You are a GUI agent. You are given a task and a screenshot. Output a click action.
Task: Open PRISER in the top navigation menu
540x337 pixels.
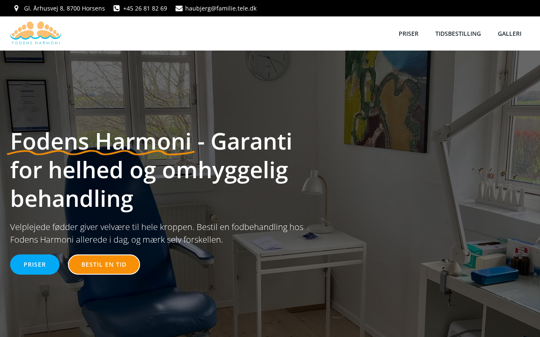click(408, 34)
